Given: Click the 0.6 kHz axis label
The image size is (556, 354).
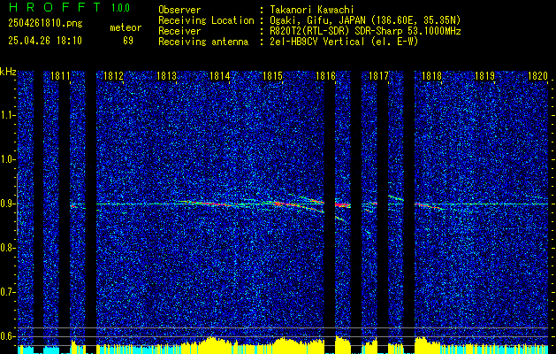Looking at the screenshot, I should point(7,336).
